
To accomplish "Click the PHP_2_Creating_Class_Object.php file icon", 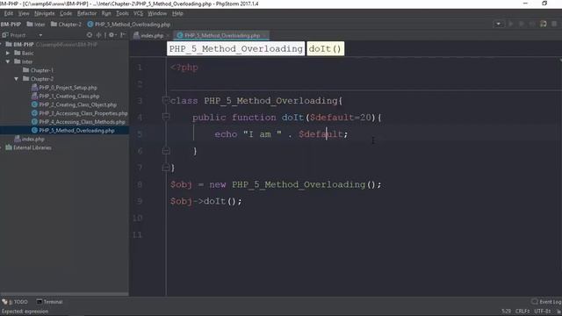I will 34,104.
